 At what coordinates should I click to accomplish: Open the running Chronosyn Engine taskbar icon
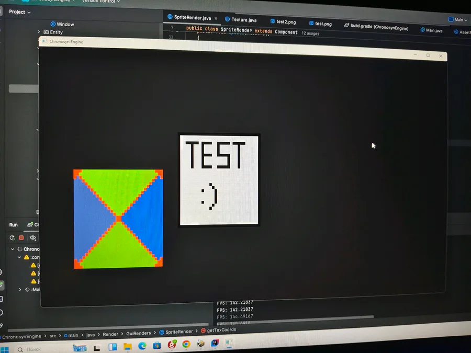point(229,343)
